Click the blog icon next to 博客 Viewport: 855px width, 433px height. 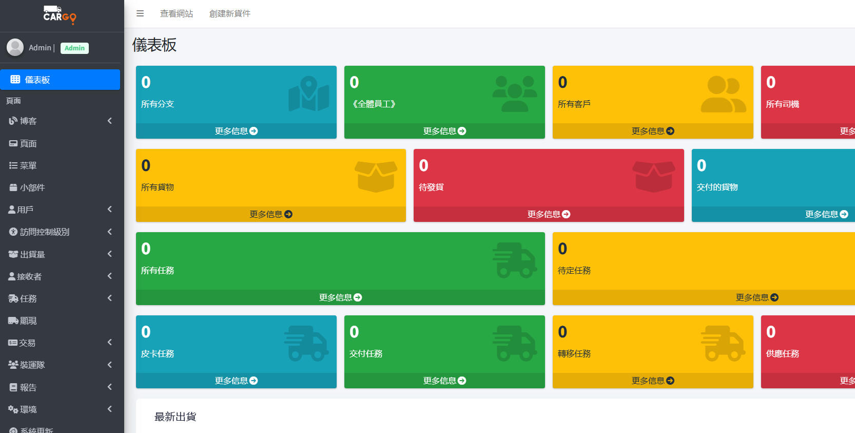coord(13,121)
